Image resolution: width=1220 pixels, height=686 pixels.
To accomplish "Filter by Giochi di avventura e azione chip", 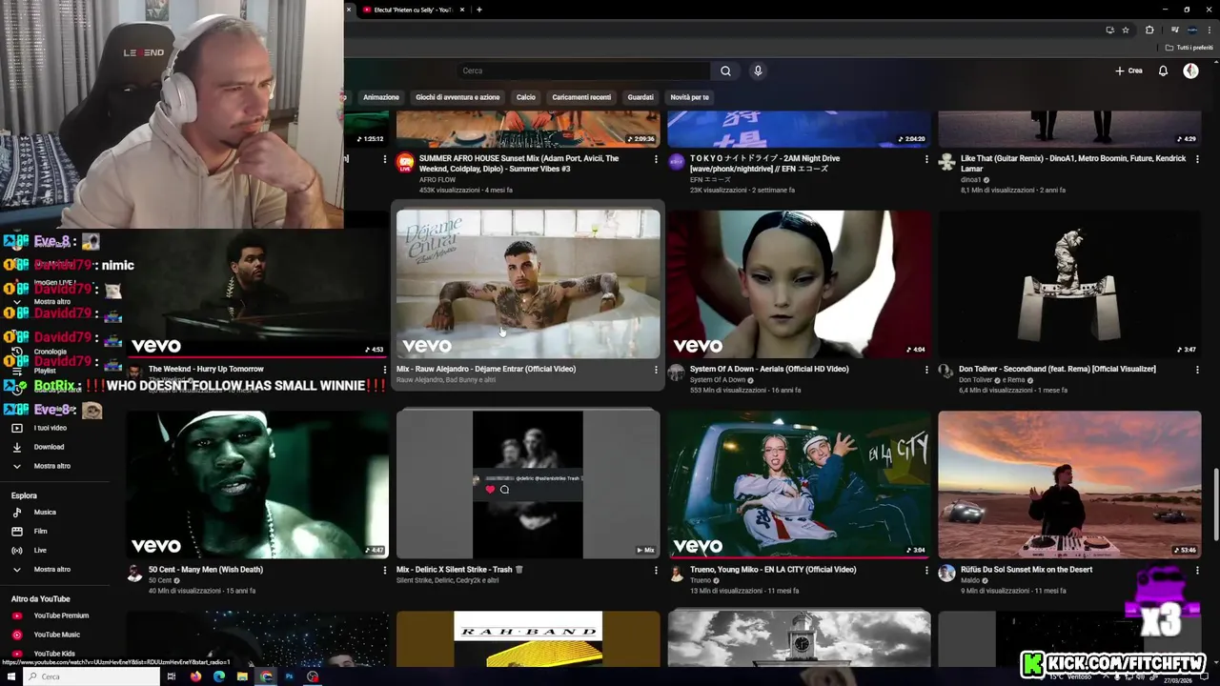I will coord(457,97).
